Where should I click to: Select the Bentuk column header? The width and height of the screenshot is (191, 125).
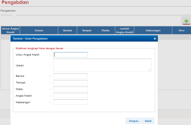[x=68, y=30]
